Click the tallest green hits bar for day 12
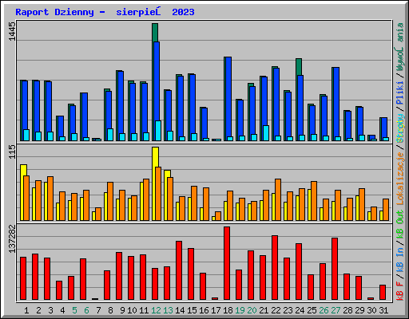Screen dimensions: 409x319 pyautogui.click(x=155, y=32)
